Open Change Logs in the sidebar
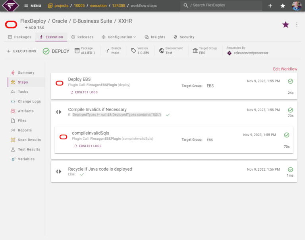Image resolution: width=305 pixels, height=240 pixels. tap(26, 101)
